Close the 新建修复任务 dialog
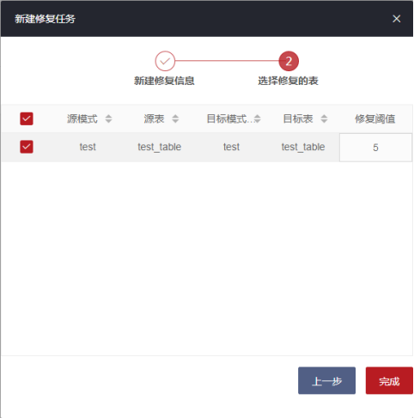 pyautogui.click(x=396, y=19)
